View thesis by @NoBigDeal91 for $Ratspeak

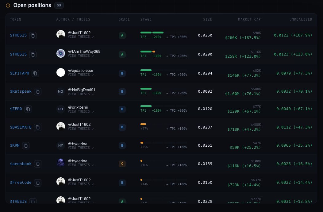81,94
